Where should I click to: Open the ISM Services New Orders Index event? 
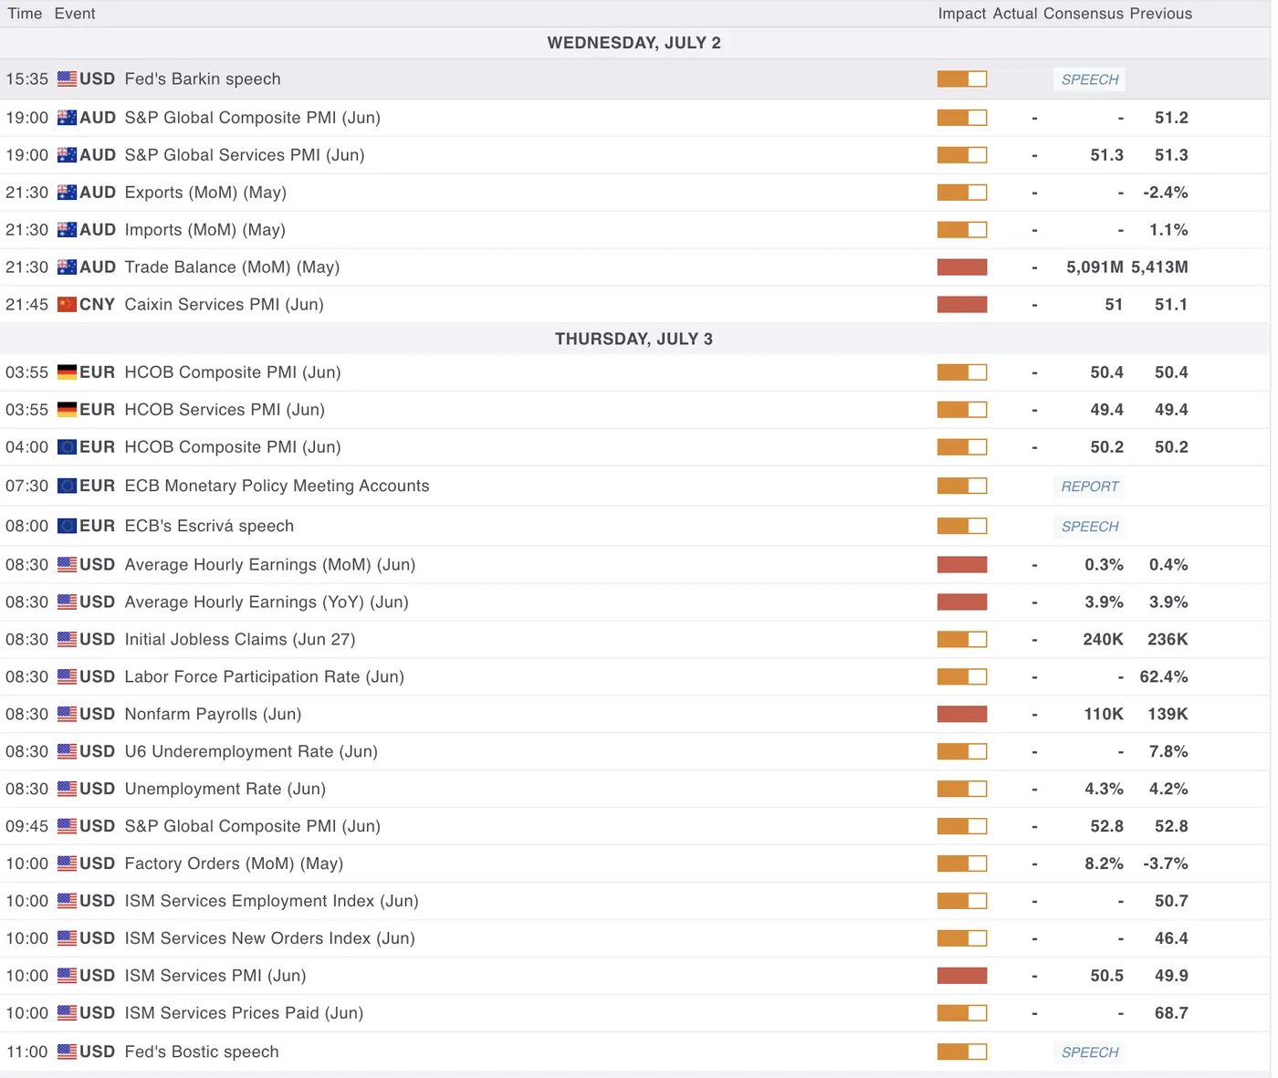tap(270, 938)
